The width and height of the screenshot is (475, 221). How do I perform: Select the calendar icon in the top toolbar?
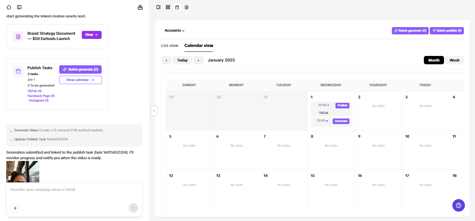click(177, 7)
